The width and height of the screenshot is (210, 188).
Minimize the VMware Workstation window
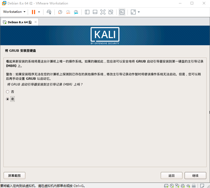coord(180,3)
